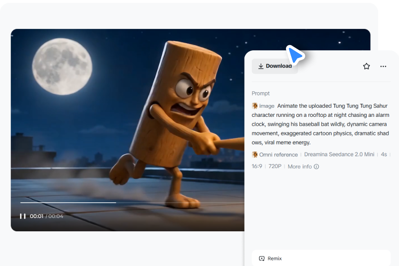The height and width of the screenshot is (266, 399).
Task: Click the video progress bar
Action: [x=132, y=203]
